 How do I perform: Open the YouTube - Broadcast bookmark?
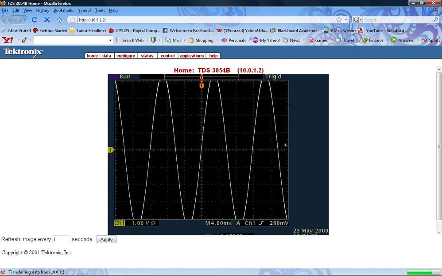coord(383,31)
